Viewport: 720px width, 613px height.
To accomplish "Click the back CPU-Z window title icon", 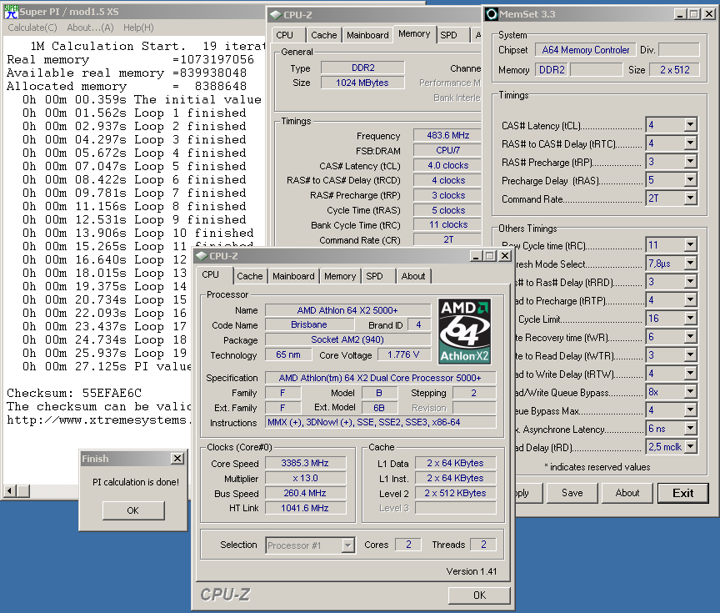I will point(276,15).
